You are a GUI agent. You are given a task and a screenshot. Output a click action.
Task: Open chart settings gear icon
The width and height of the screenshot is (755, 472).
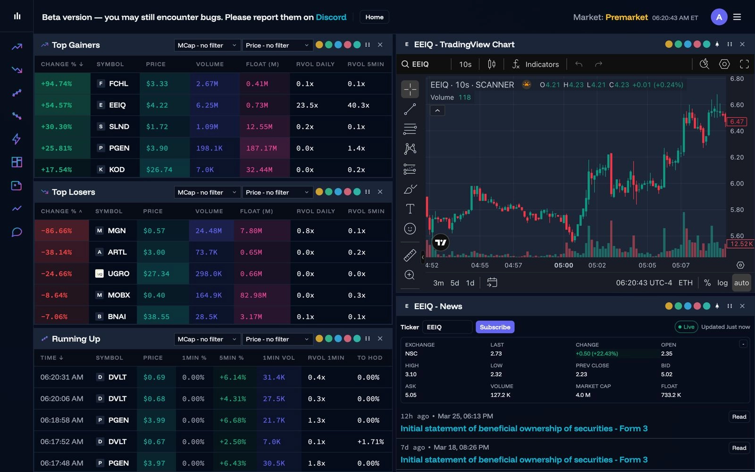click(x=724, y=64)
